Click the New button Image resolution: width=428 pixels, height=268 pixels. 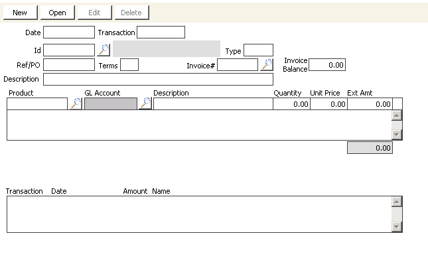[x=20, y=13]
